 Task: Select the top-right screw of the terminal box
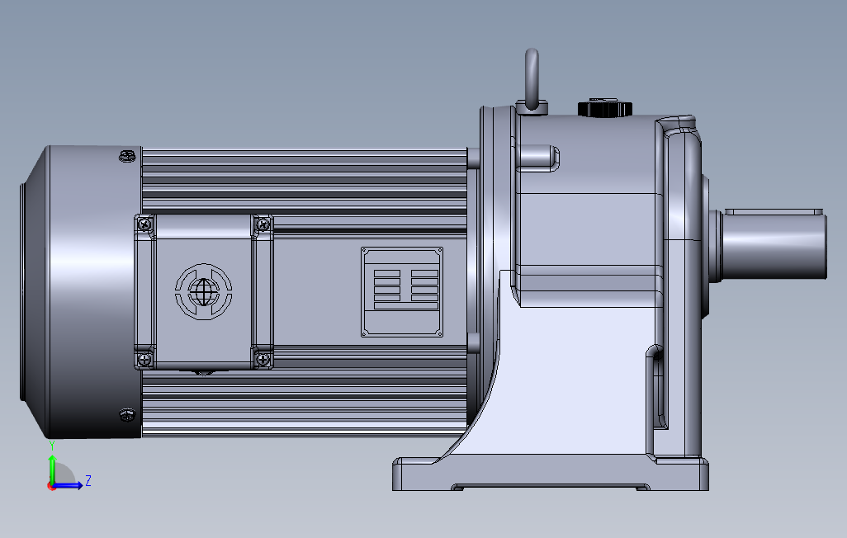(263, 224)
